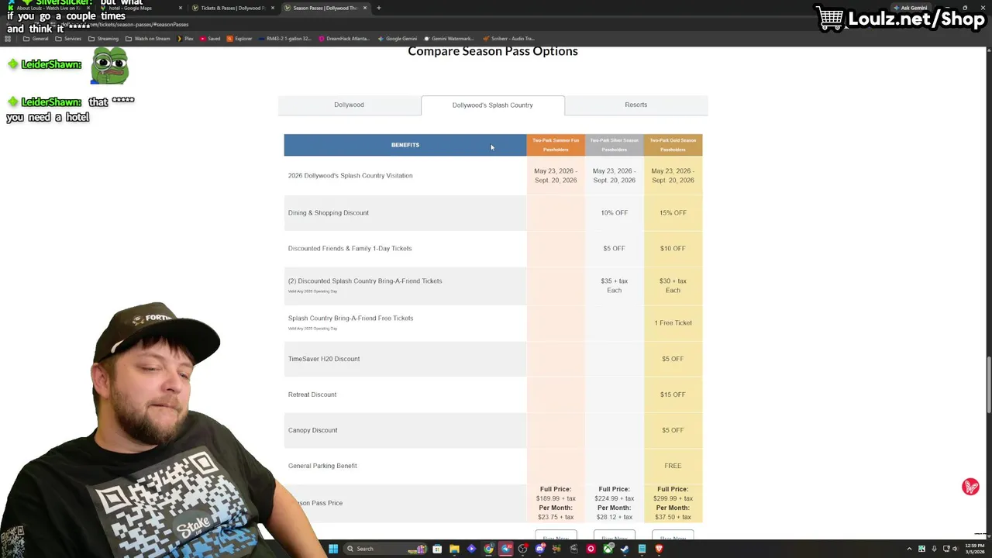Open a new browser tab
This screenshot has width=992, height=558.
[378, 8]
